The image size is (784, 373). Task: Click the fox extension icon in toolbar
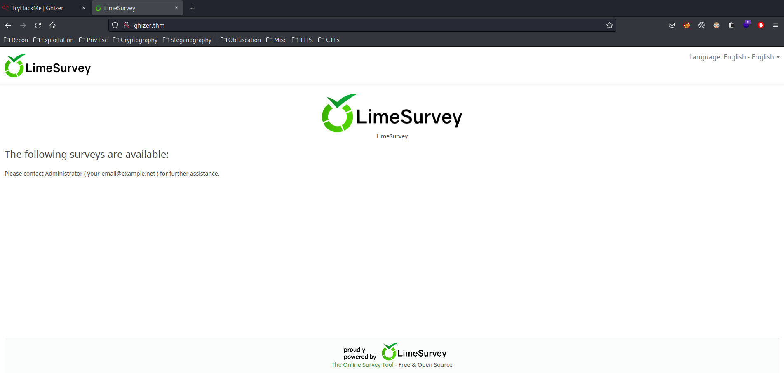[x=687, y=26]
